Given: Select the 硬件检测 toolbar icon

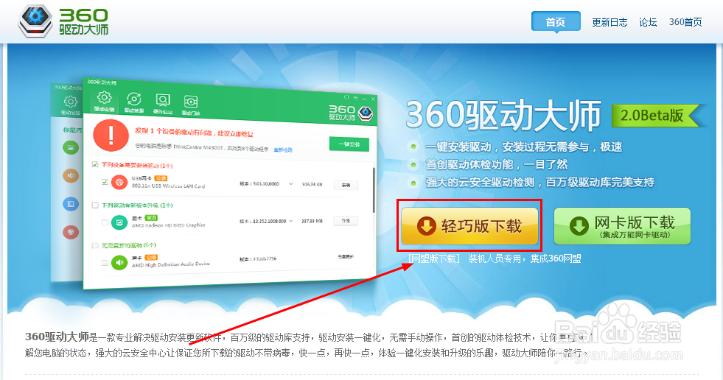Looking at the screenshot, I should (x=163, y=104).
